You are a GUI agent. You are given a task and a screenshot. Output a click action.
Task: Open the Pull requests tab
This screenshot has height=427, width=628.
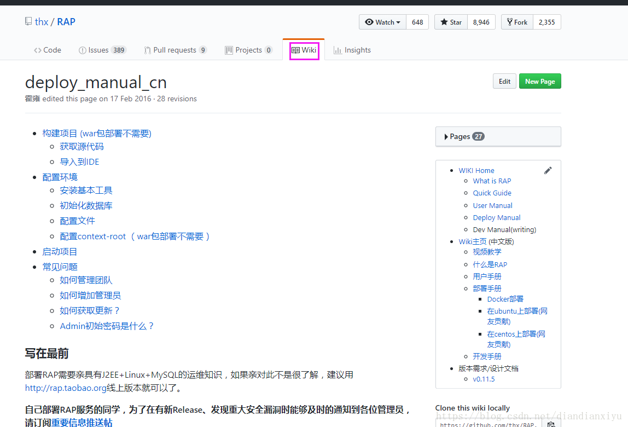coord(175,50)
